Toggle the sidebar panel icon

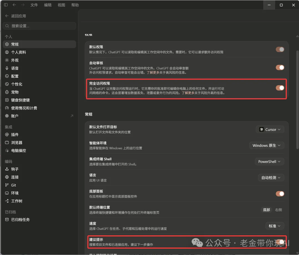pos(6,5)
